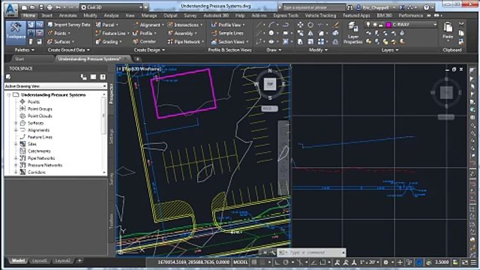The width and height of the screenshot is (480, 270).
Task: Open the Output ribbon tab
Action: point(170,15)
